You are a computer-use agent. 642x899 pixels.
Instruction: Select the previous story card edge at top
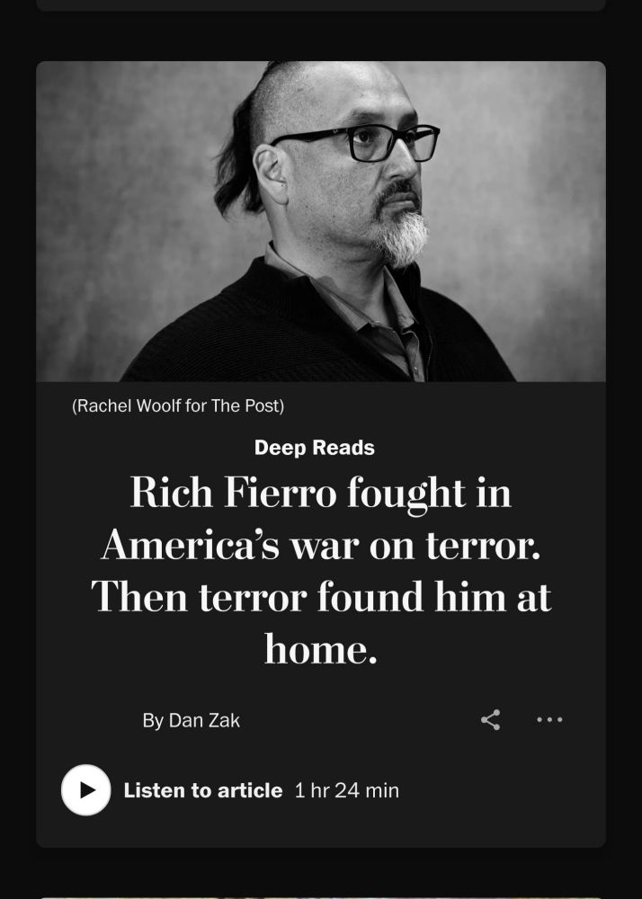coord(320,5)
